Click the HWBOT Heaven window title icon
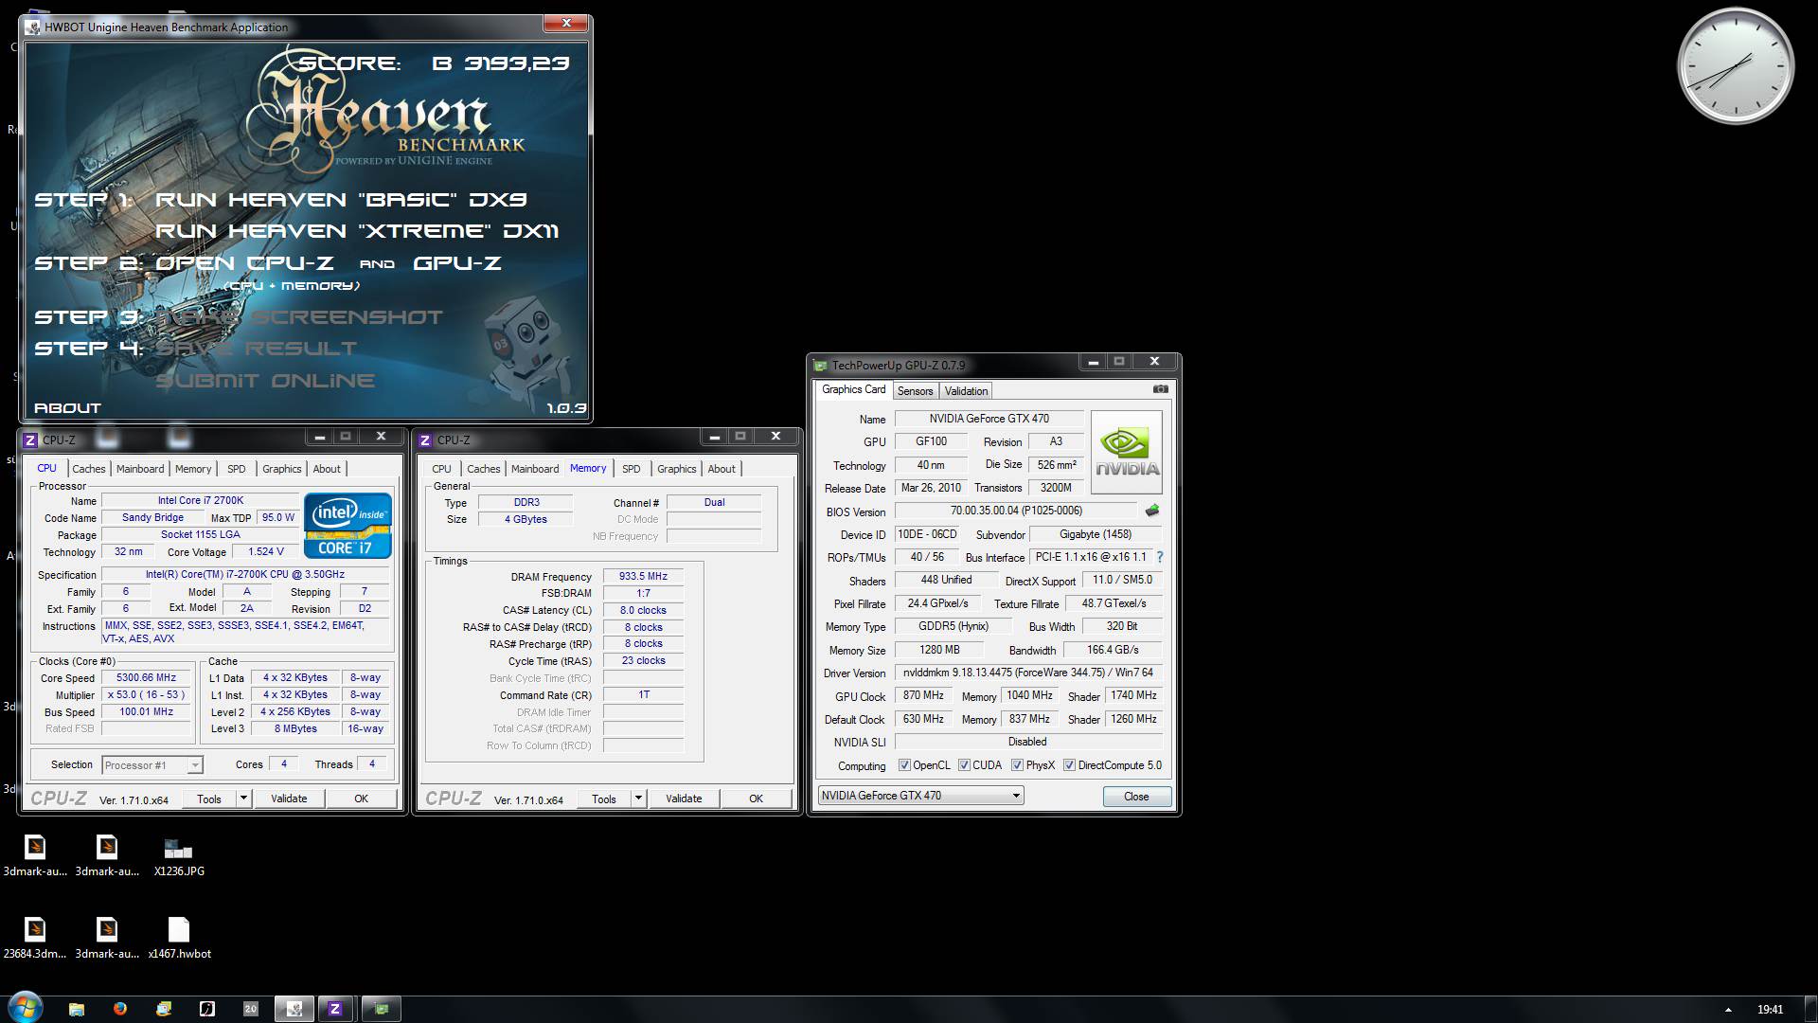The image size is (1818, 1023). tap(33, 27)
